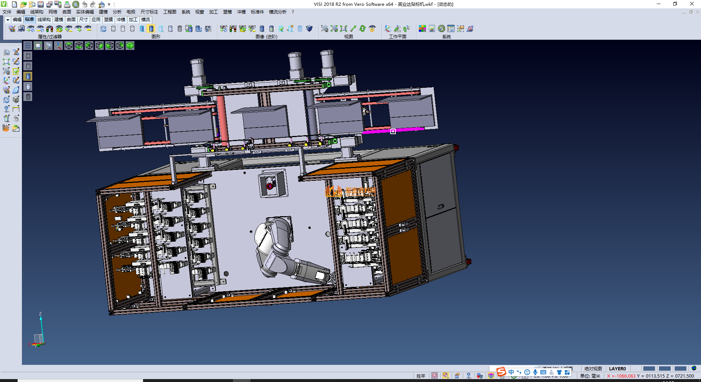The height and width of the screenshot is (382, 701).
Task: Click the traffic light filter icon
Action: click(50, 28)
